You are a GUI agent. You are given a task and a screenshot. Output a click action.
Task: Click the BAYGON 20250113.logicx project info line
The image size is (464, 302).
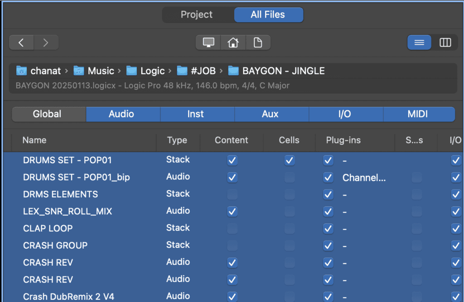tap(152, 85)
